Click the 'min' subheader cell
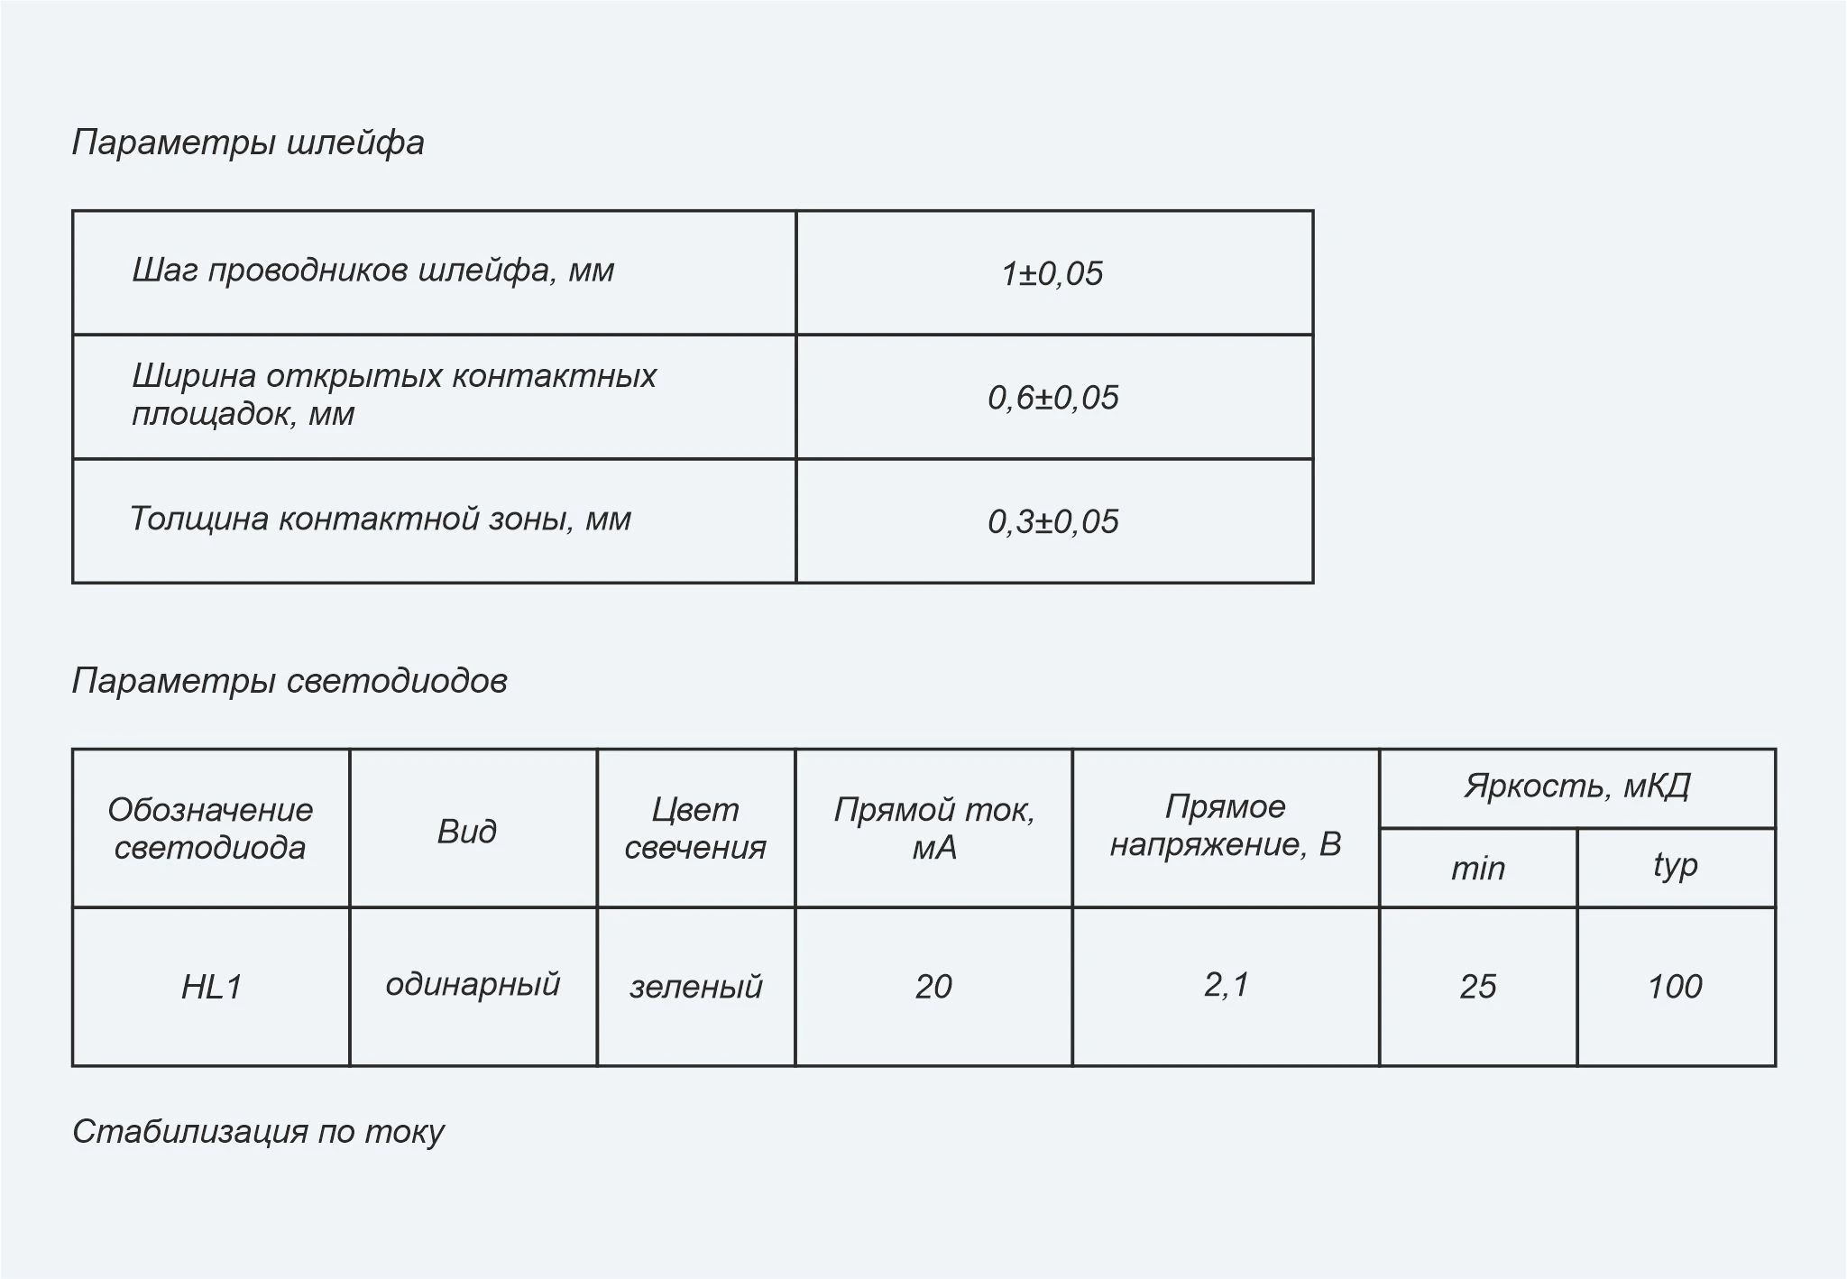The width and height of the screenshot is (1847, 1279). point(1478,868)
